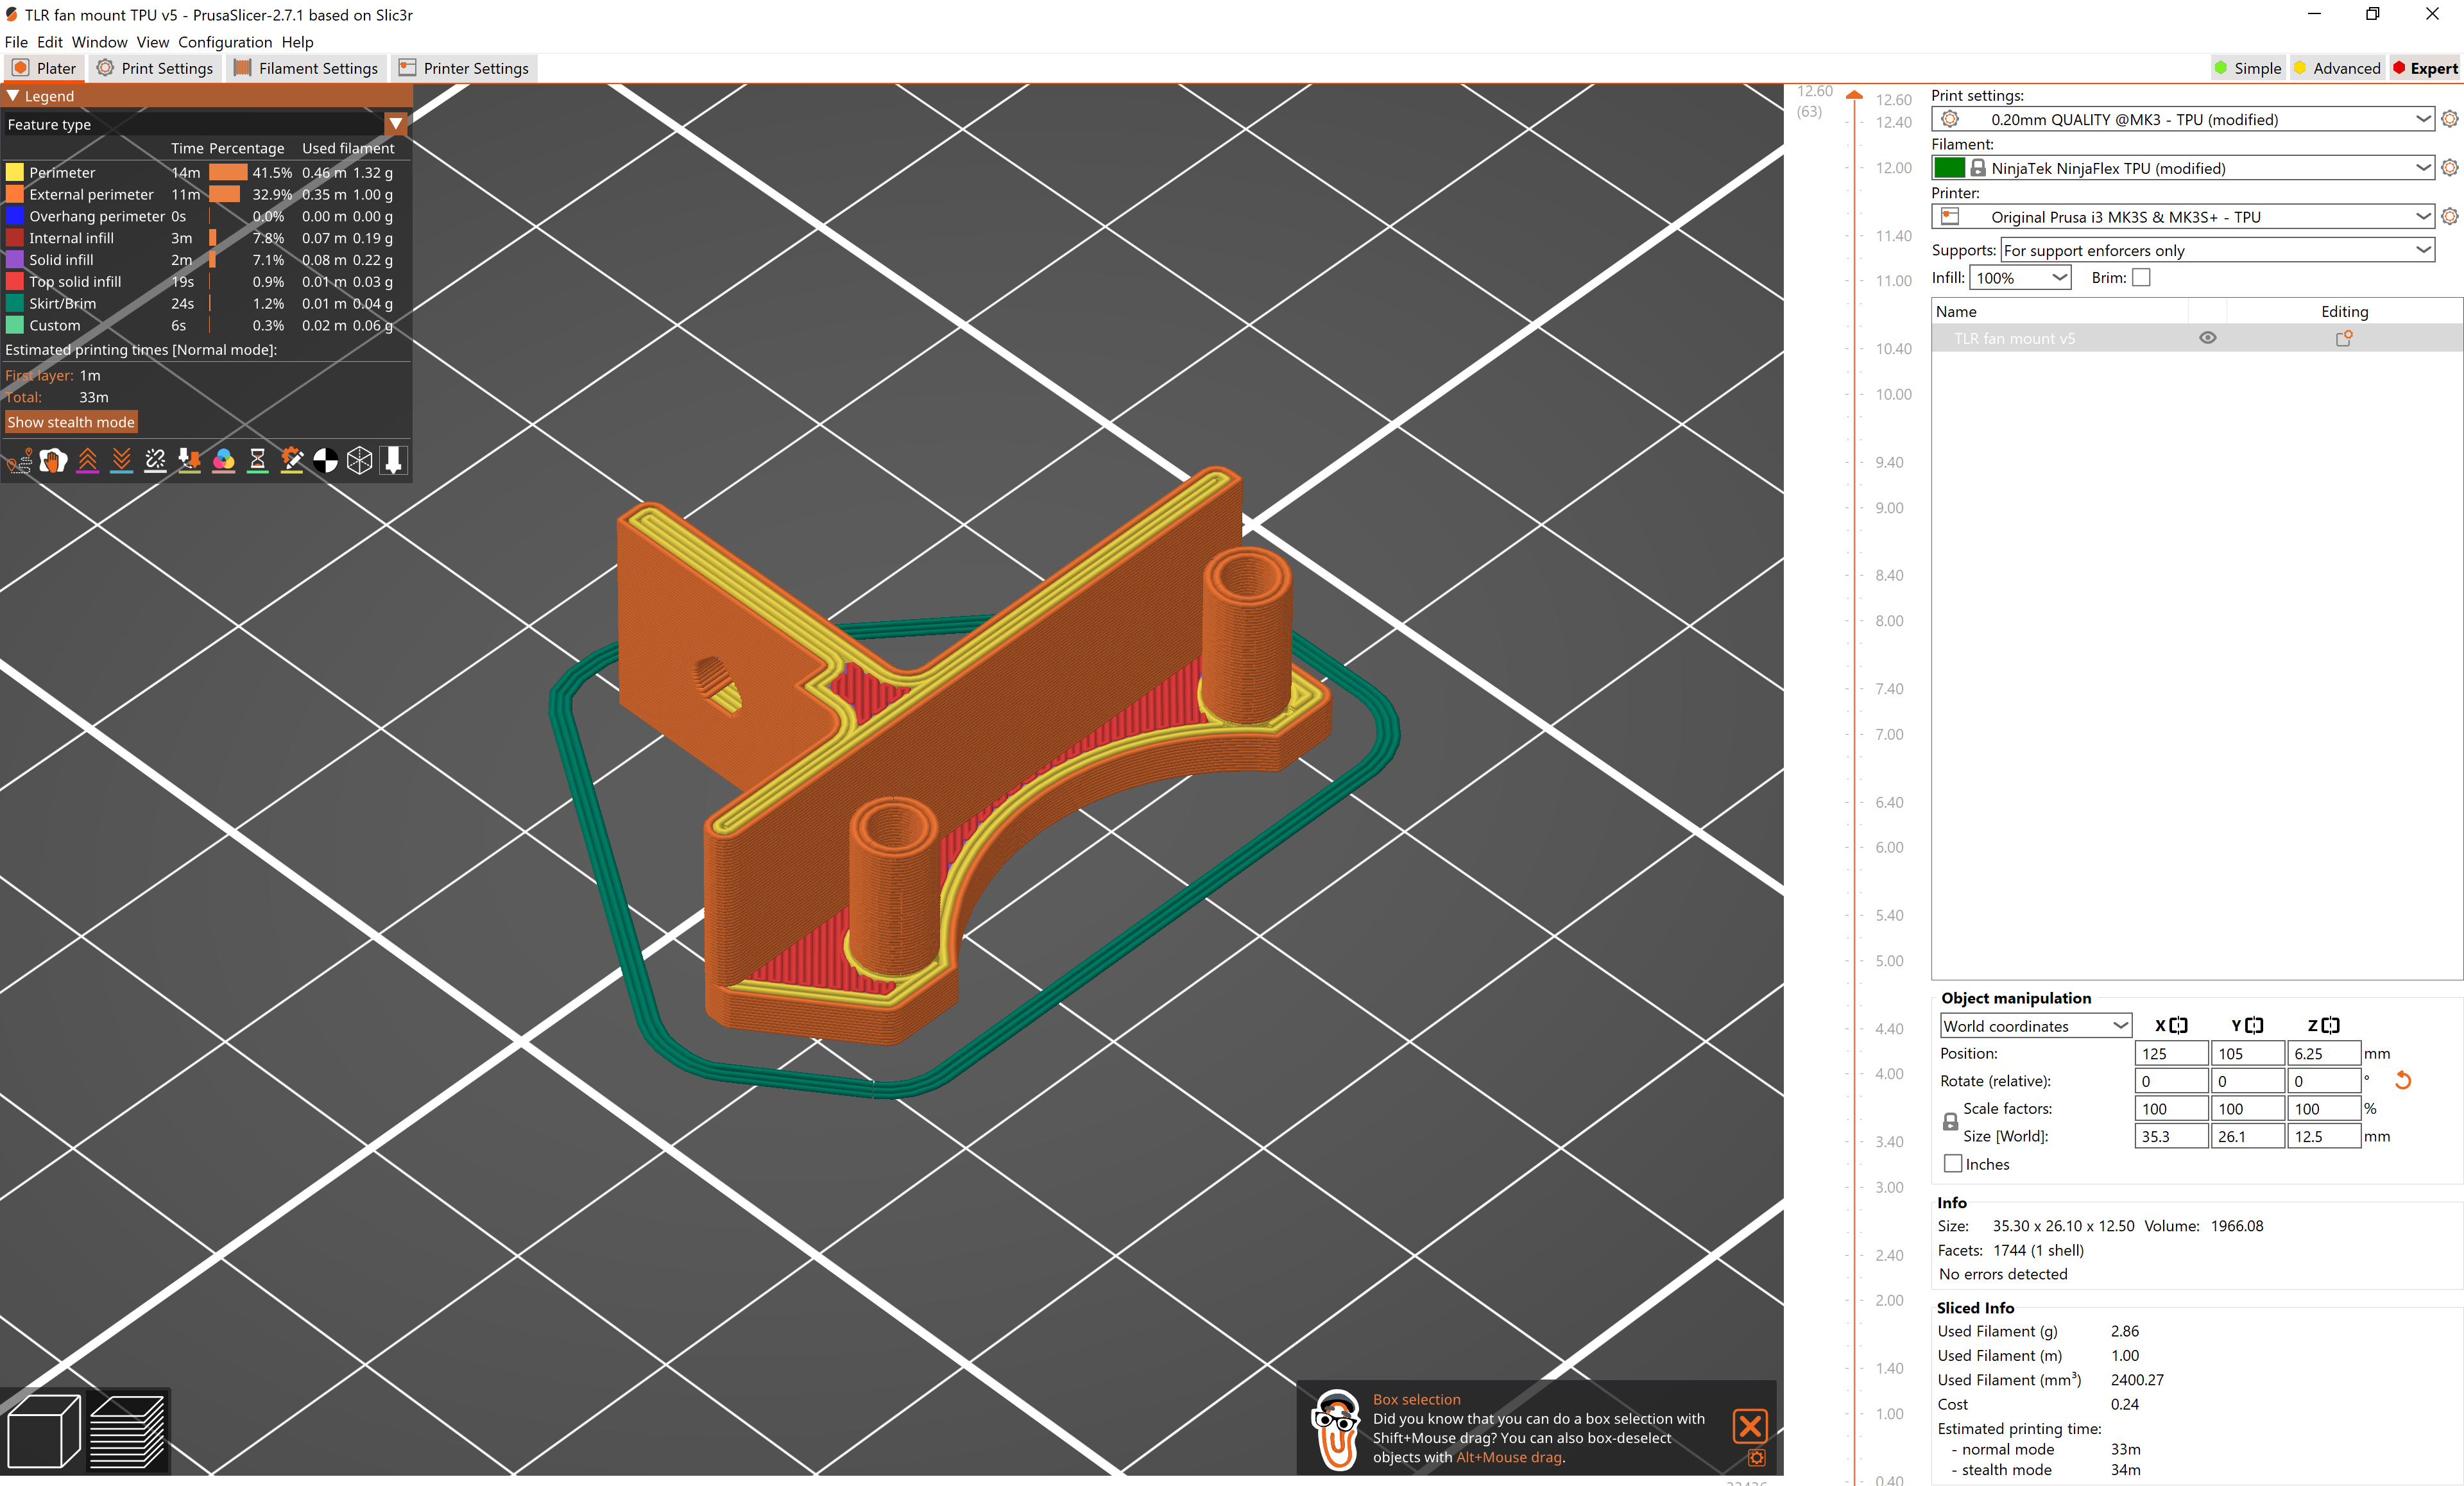Image resolution: width=2464 pixels, height=1486 pixels.
Task: Toggle Color changes visibility circles icon
Action: coord(223,460)
